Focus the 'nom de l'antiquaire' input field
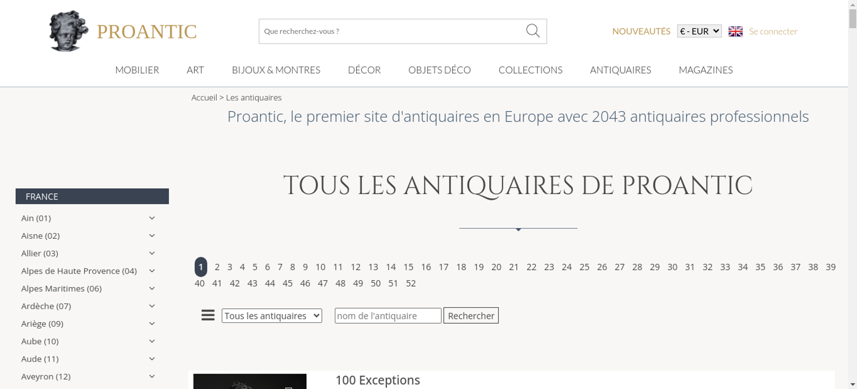This screenshot has height=389, width=857. (387, 316)
